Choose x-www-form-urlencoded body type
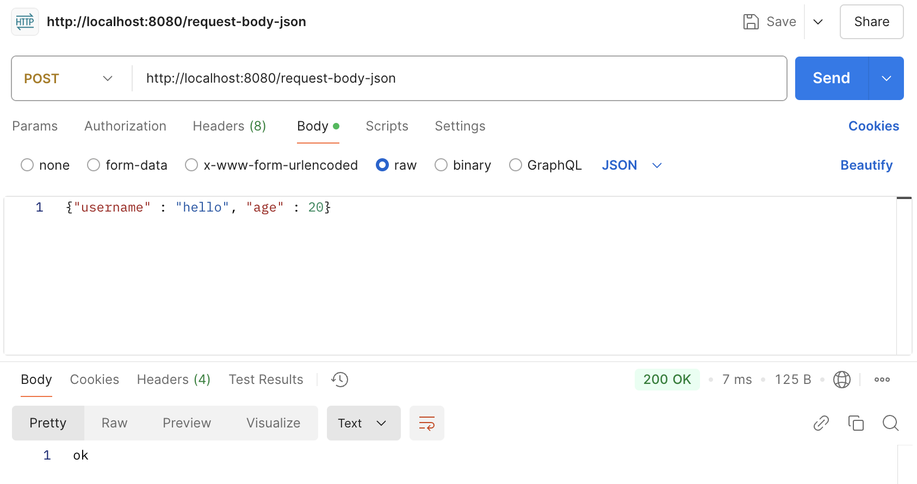 tap(191, 165)
